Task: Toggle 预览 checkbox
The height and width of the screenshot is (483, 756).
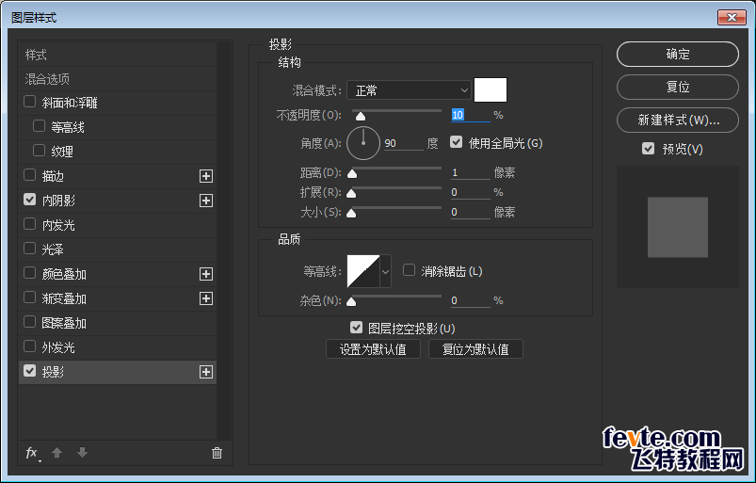Action: point(649,149)
